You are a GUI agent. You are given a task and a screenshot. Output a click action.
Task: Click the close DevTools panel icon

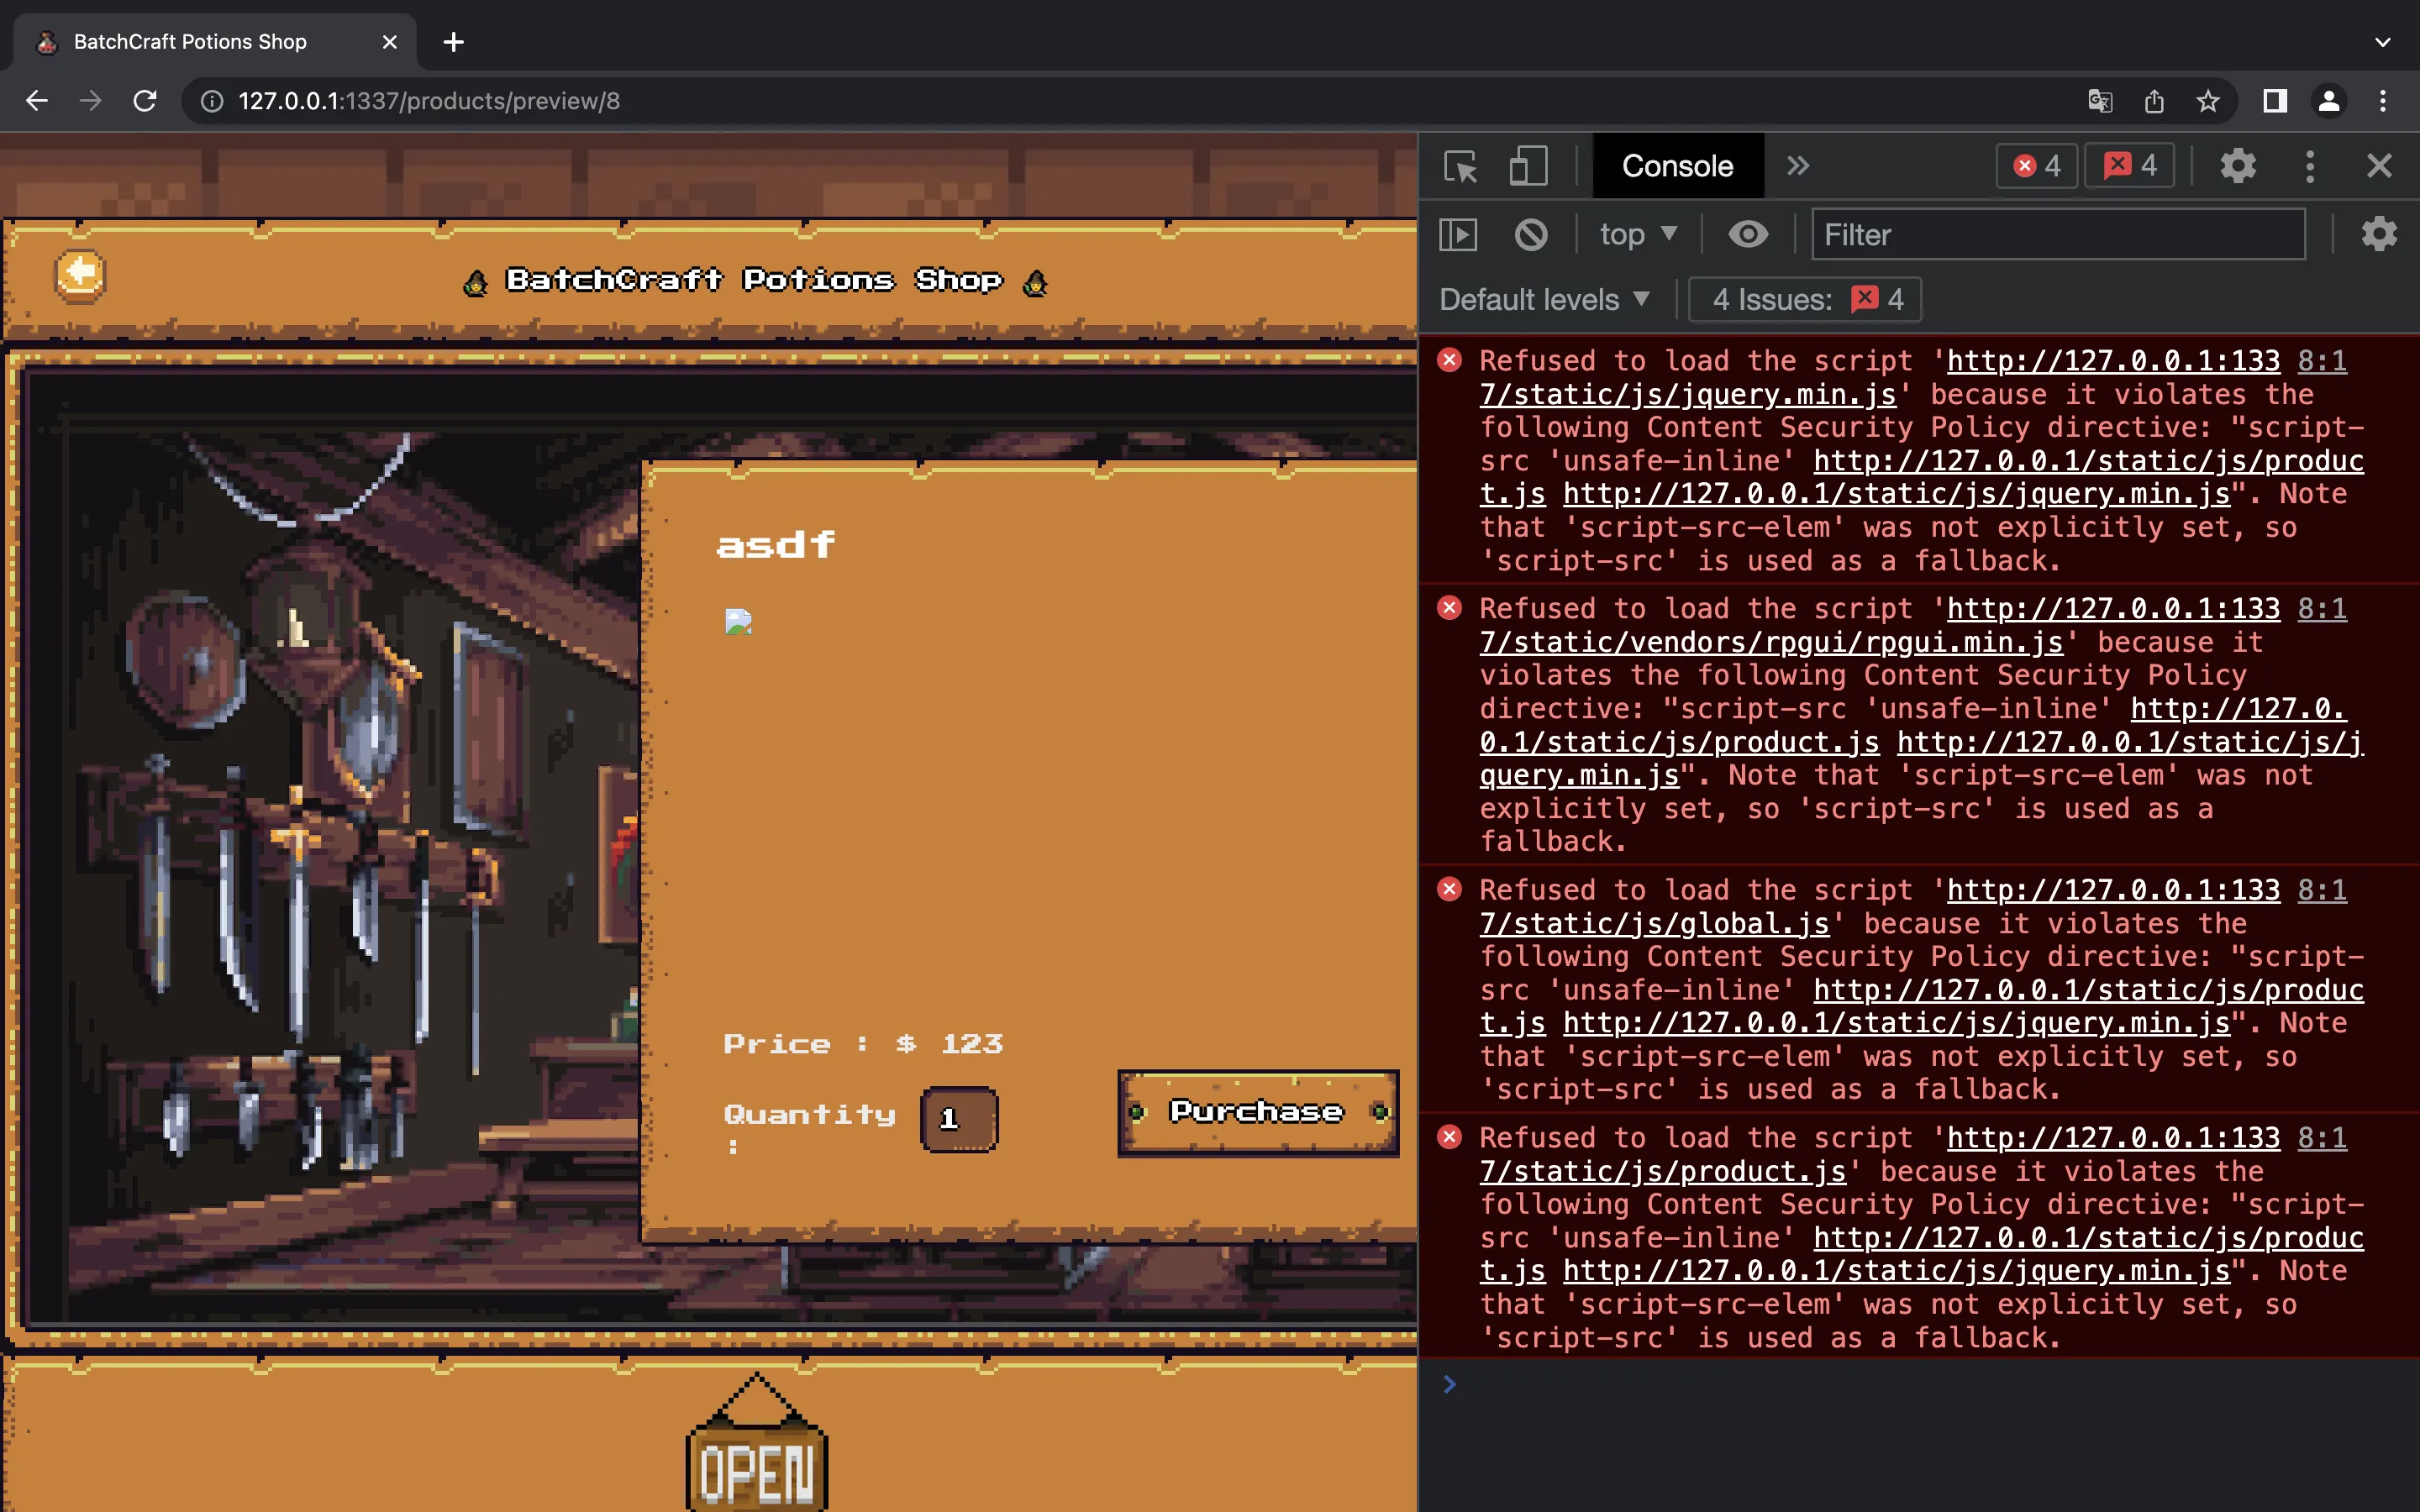pos(2380,165)
